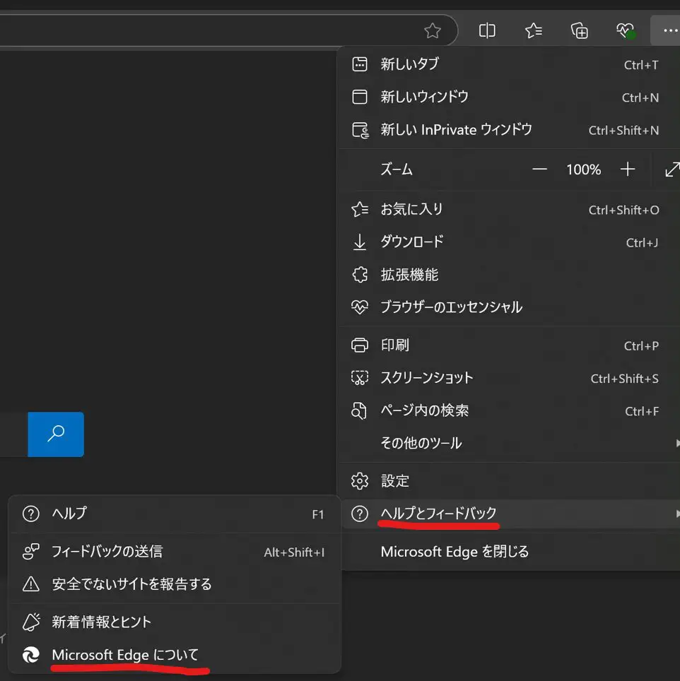Click the full screen arrow next to zoom
The height and width of the screenshot is (681, 680).
click(x=672, y=169)
